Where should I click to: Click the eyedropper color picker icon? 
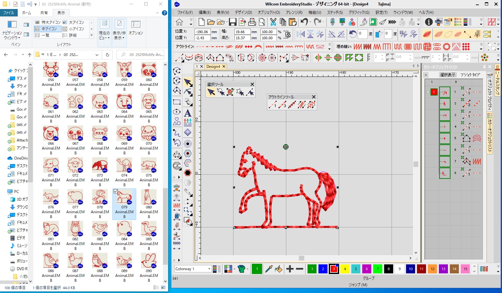click(269, 269)
